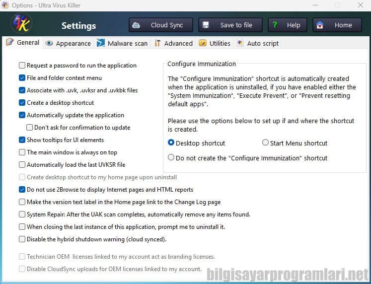The image size is (371, 284).
Task: Select Start Menu shortcut radio button
Action: [265, 142]
